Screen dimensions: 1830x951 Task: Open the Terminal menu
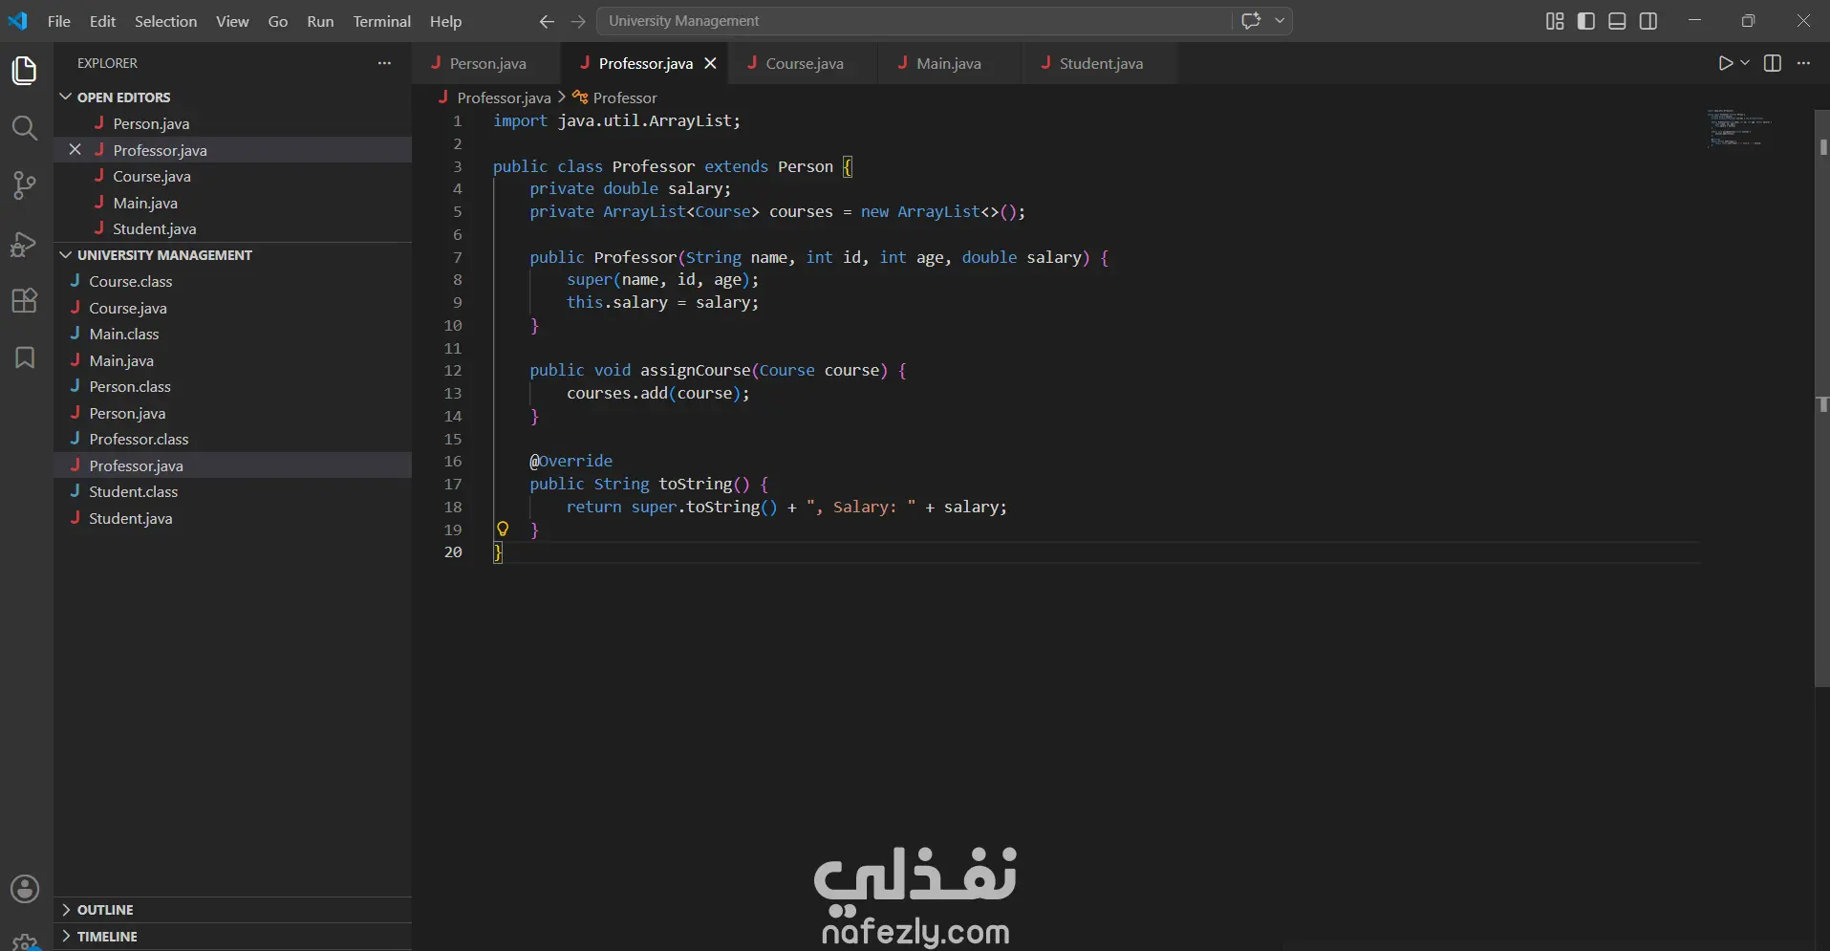coord(381,21)
